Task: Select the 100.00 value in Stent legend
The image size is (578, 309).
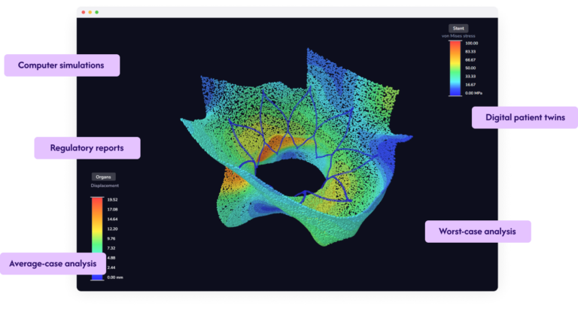Action: pos(471,44)
